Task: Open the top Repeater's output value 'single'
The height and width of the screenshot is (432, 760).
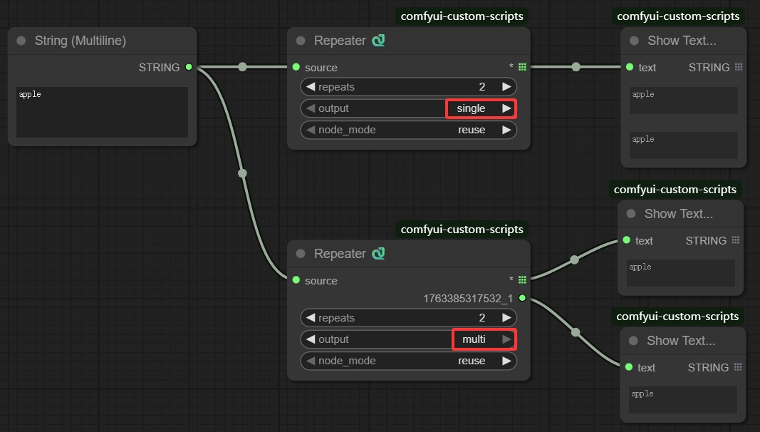Action: tap(471, 108)
